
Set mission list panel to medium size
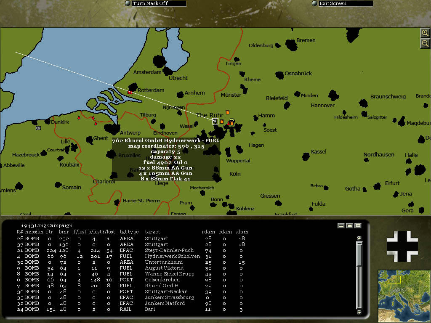pyautogui.click(x=349, y=226)
